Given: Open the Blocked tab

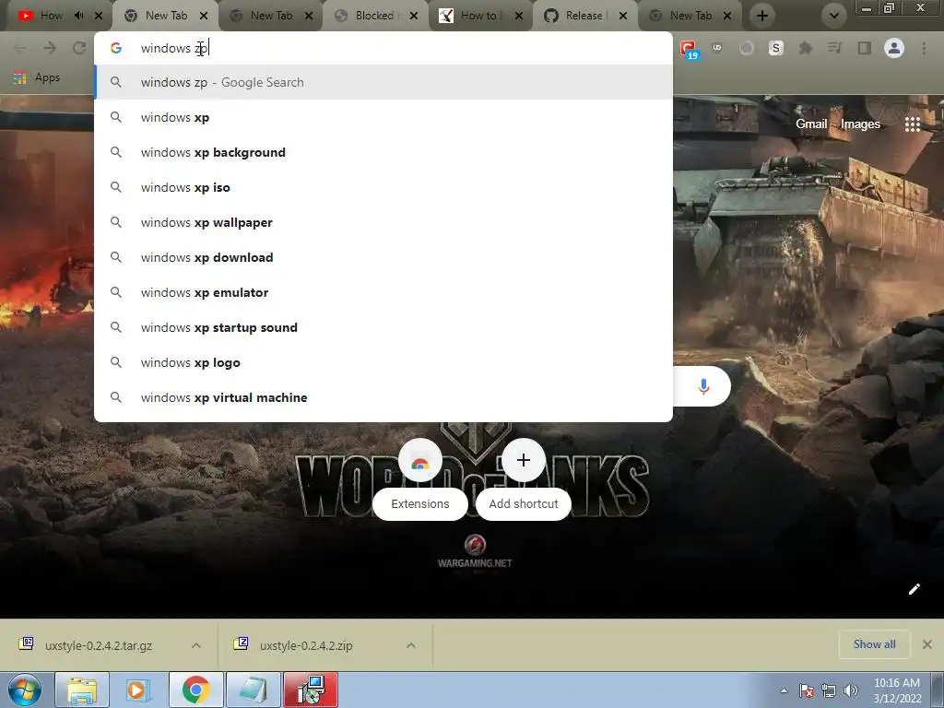Looking at the screenshot, I should pos(374,16).
